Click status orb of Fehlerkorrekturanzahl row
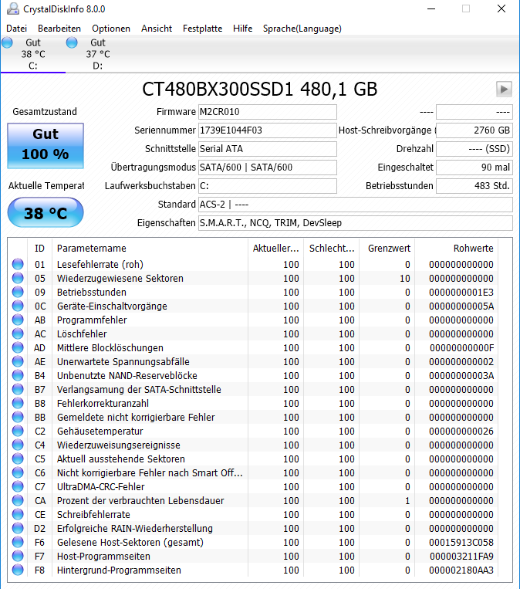Viewport: 520px width, 589px height. point(18,403)
